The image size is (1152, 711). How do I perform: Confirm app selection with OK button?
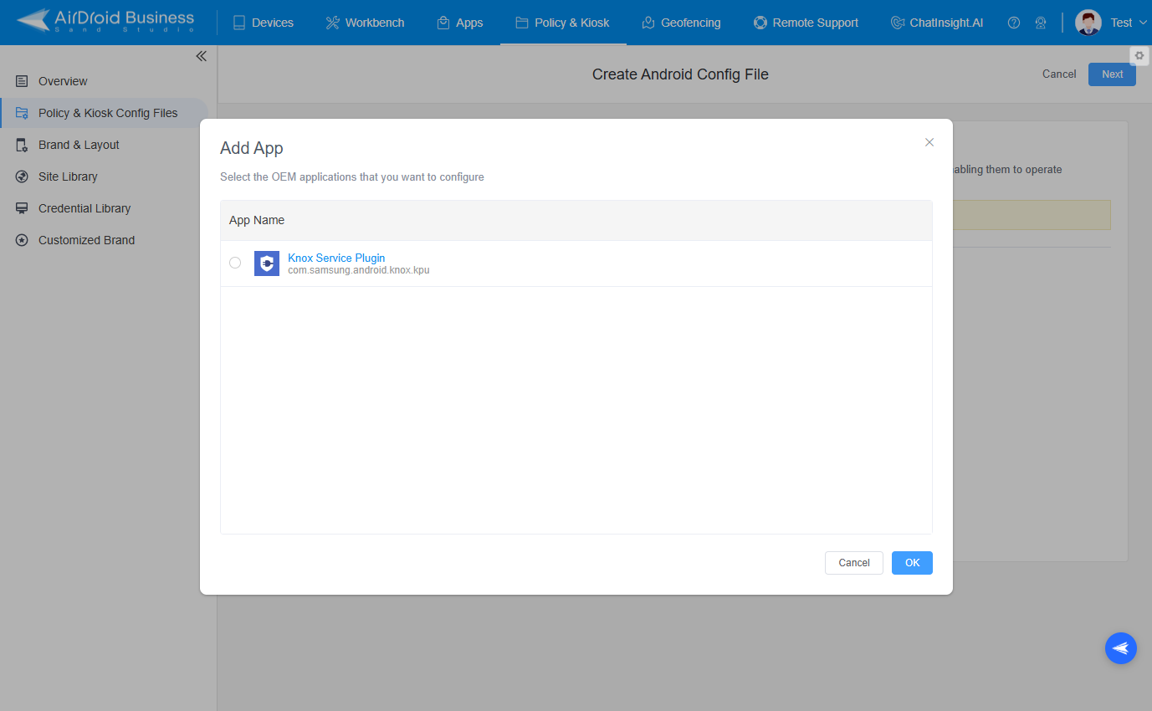(x=912, y=563)
